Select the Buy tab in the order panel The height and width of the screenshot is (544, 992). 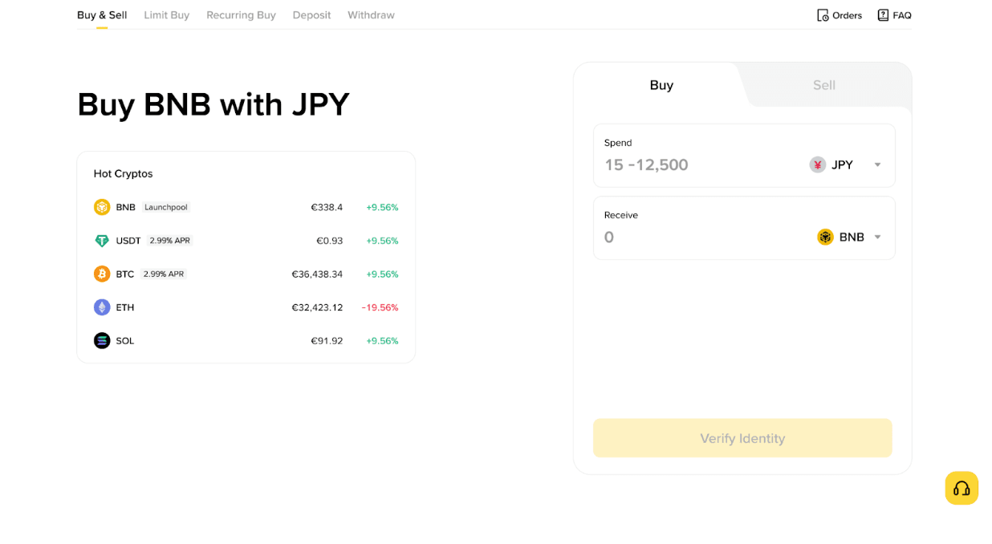point(661,85)
